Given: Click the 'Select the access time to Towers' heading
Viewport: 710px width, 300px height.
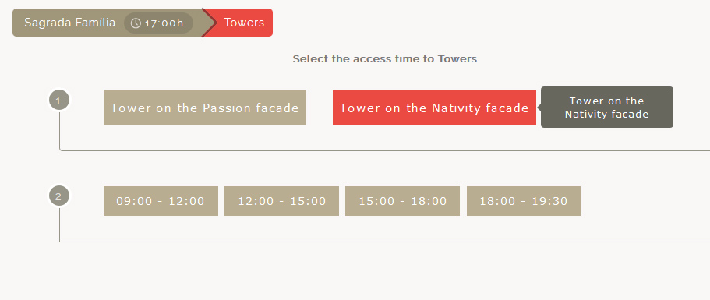Looking at the screenshot, I should point(385,58).
